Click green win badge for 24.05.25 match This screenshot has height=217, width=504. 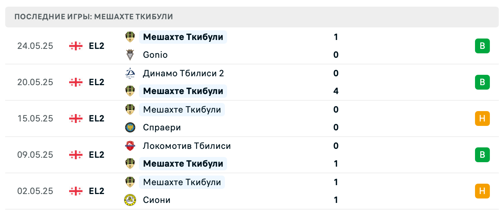point(482,46)
